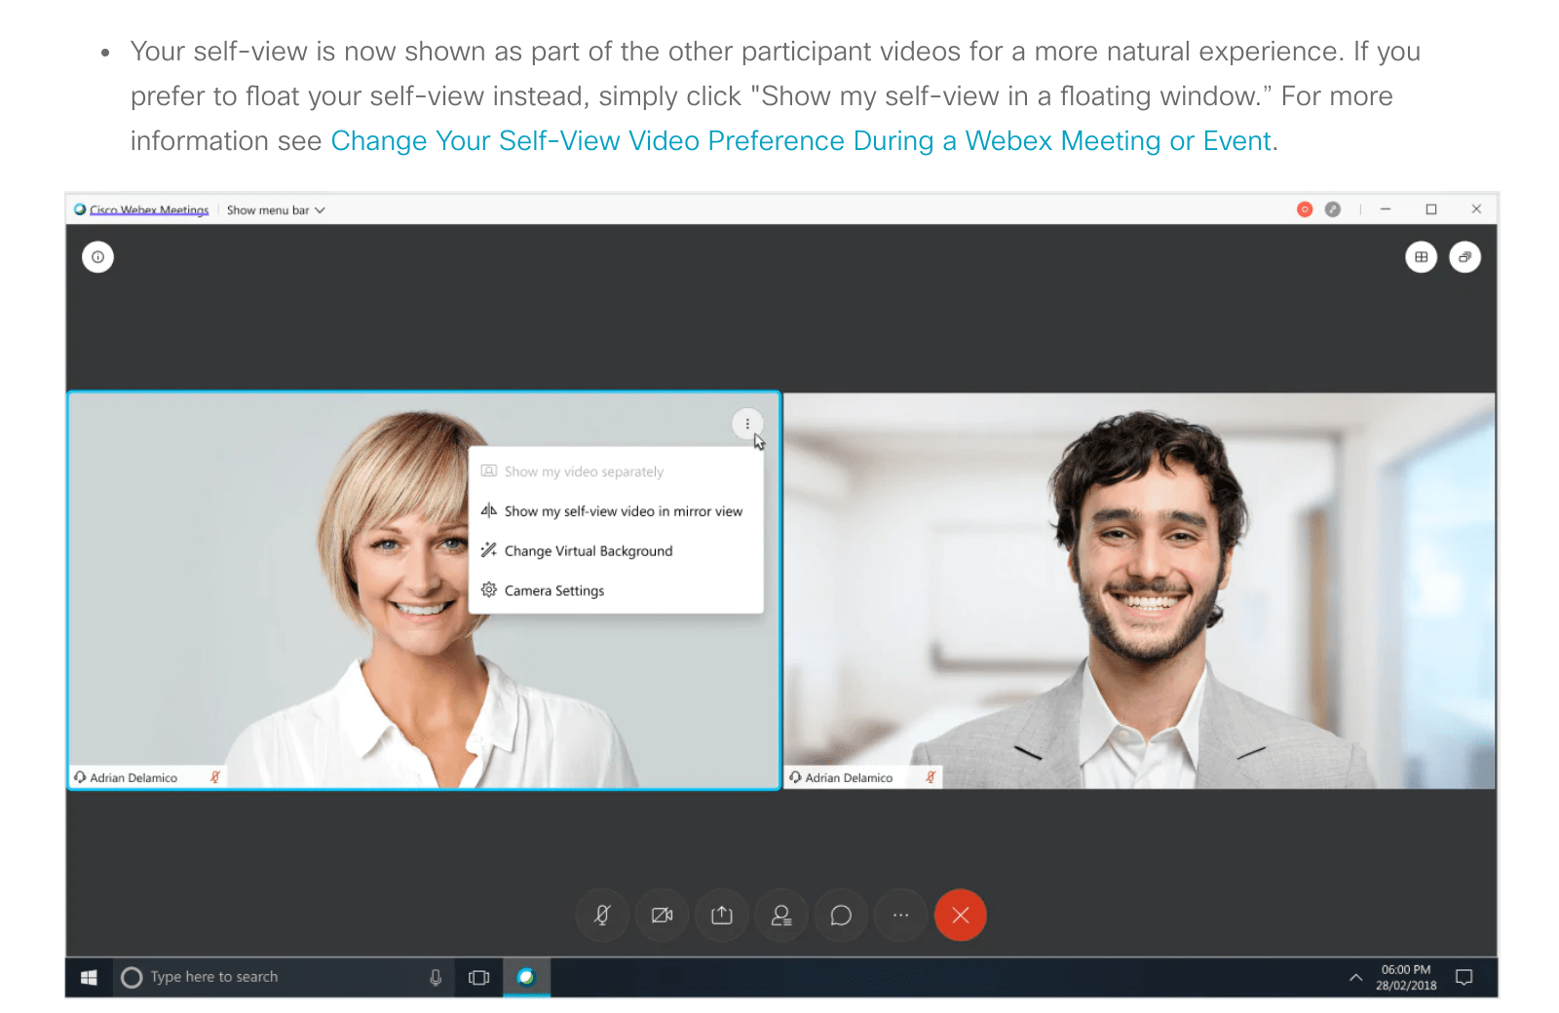This screenshot has width=1559, height=1013.
Task: Click the info icon in top-left corner
Action: click(97, 256)
